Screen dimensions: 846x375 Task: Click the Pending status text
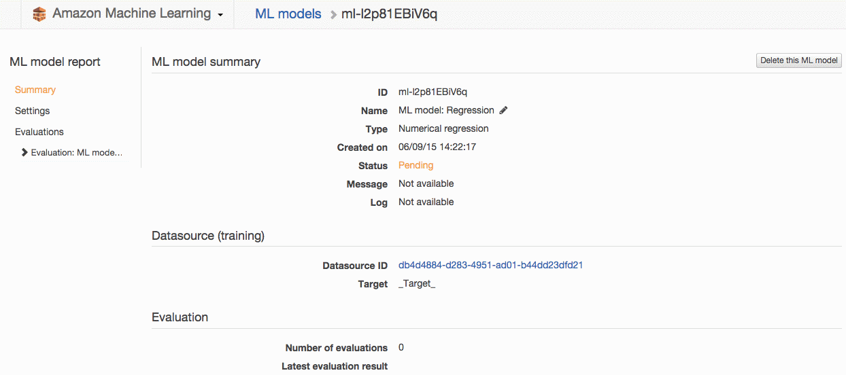pyautogui.click(x=416, y=165)
